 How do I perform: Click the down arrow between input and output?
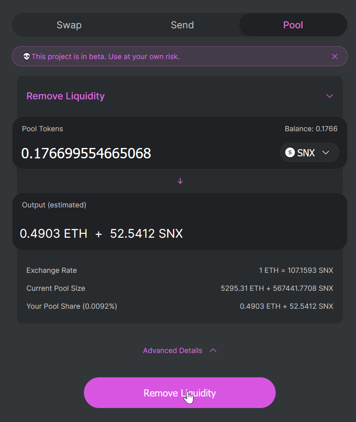pyautogui.click(x=180, y=181)
